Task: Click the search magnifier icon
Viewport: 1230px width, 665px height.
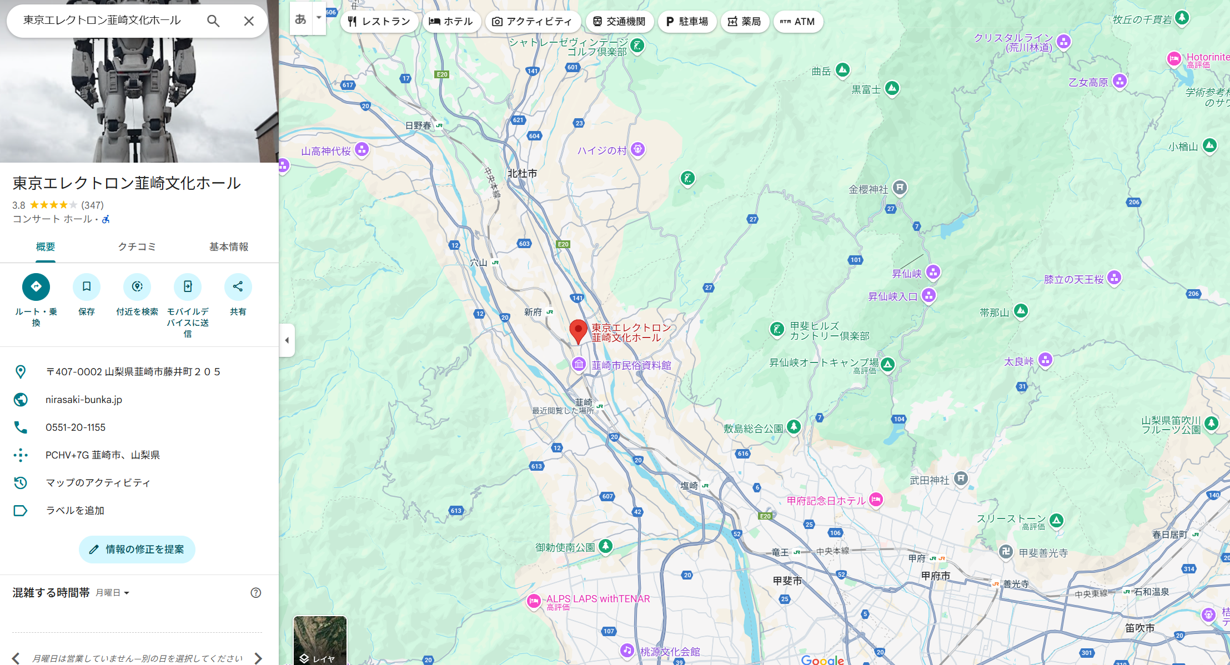Action: 213,21
